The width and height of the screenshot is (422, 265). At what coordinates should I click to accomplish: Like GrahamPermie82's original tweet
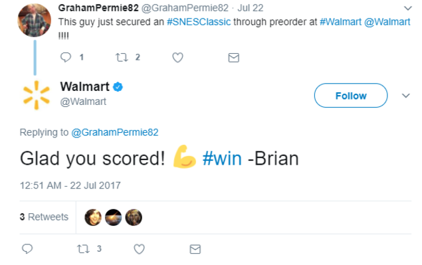[177, 57]
